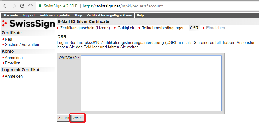Reload the page with the refresh icon
This screenshot has width=259, height=124.
click(x=22, y=6)
